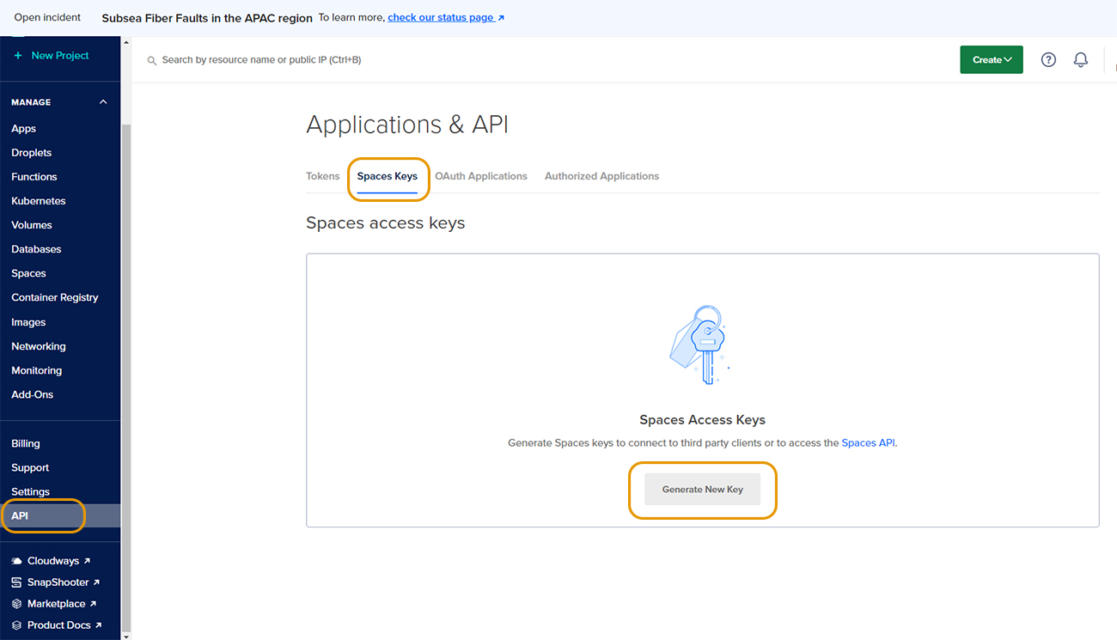This screenshot has width=1117, height=640.
Task: Click the help question mark icon
Action: point(1048,60)
